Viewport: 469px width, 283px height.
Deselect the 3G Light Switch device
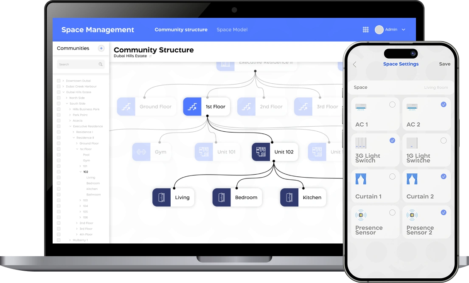pos(393,140)
